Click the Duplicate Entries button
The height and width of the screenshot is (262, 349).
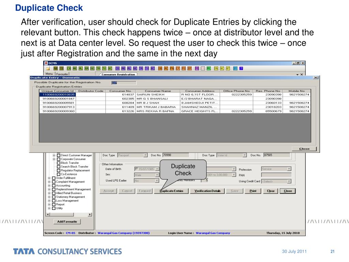171,191
